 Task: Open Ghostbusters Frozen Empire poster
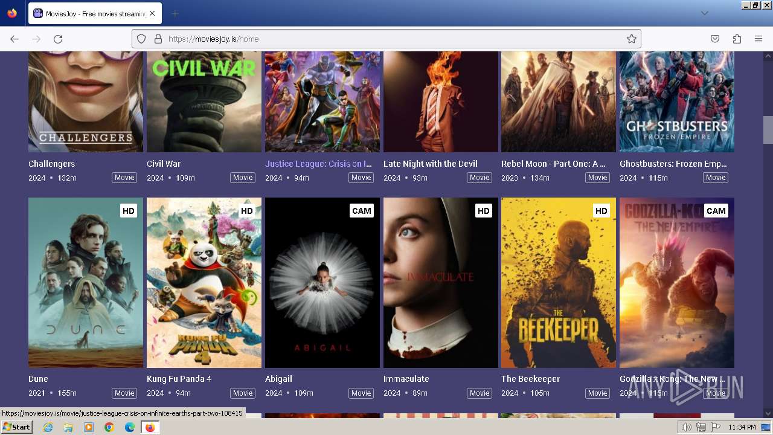[677, 101]
